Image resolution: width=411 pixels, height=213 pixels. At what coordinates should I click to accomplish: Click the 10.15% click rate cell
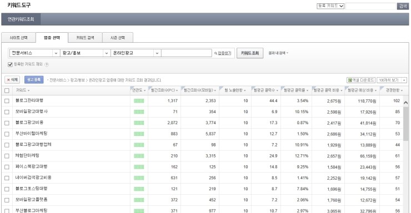[302, 111]
